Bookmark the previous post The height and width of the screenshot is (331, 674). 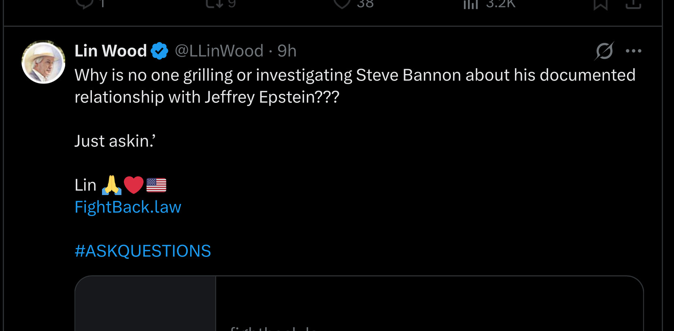(601, 4)
